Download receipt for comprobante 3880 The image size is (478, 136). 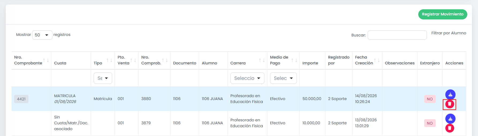[450, 94]
